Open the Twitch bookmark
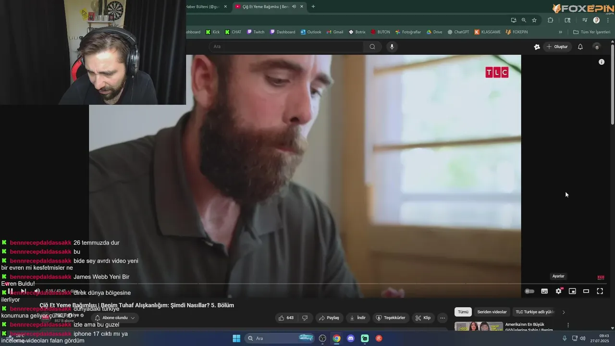This screenshot has width=615, height=346. (256, 32)
